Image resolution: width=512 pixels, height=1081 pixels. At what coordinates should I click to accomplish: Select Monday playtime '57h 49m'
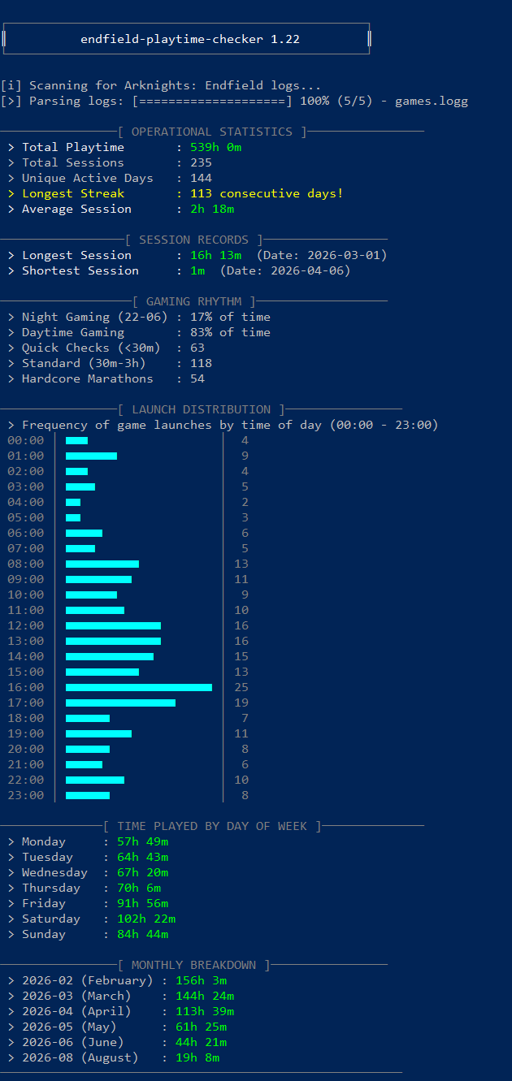coord(142,841)
